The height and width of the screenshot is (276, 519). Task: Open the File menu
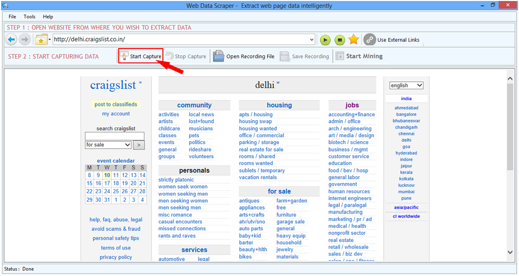[12, 16]
